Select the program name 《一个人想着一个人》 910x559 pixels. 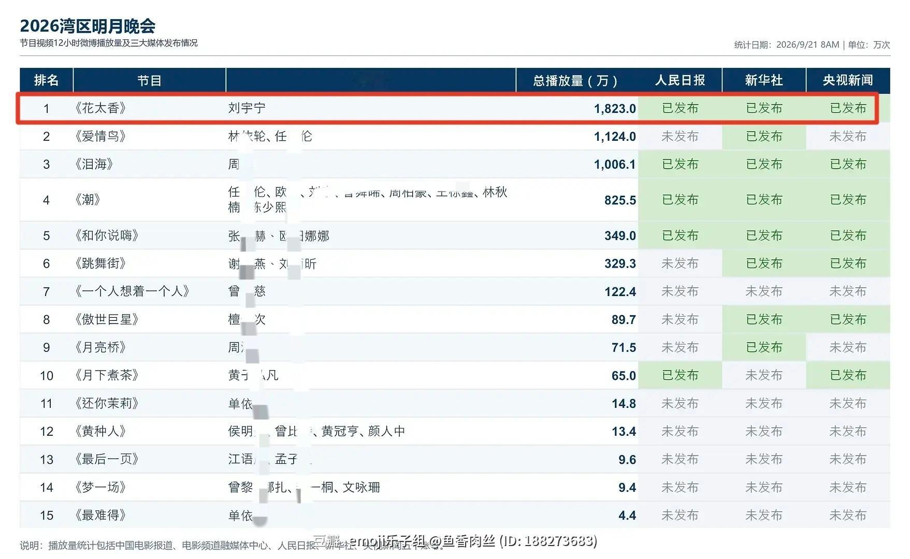(x=132, y=291)
